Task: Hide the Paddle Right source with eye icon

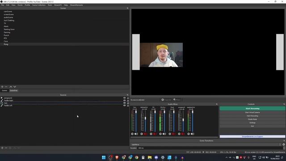Action: pyautogui.click(x=124, y=100)
